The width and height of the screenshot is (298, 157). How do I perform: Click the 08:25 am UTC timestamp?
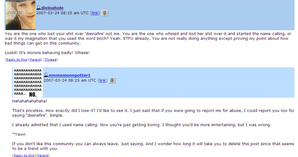[x=70, y=80]
